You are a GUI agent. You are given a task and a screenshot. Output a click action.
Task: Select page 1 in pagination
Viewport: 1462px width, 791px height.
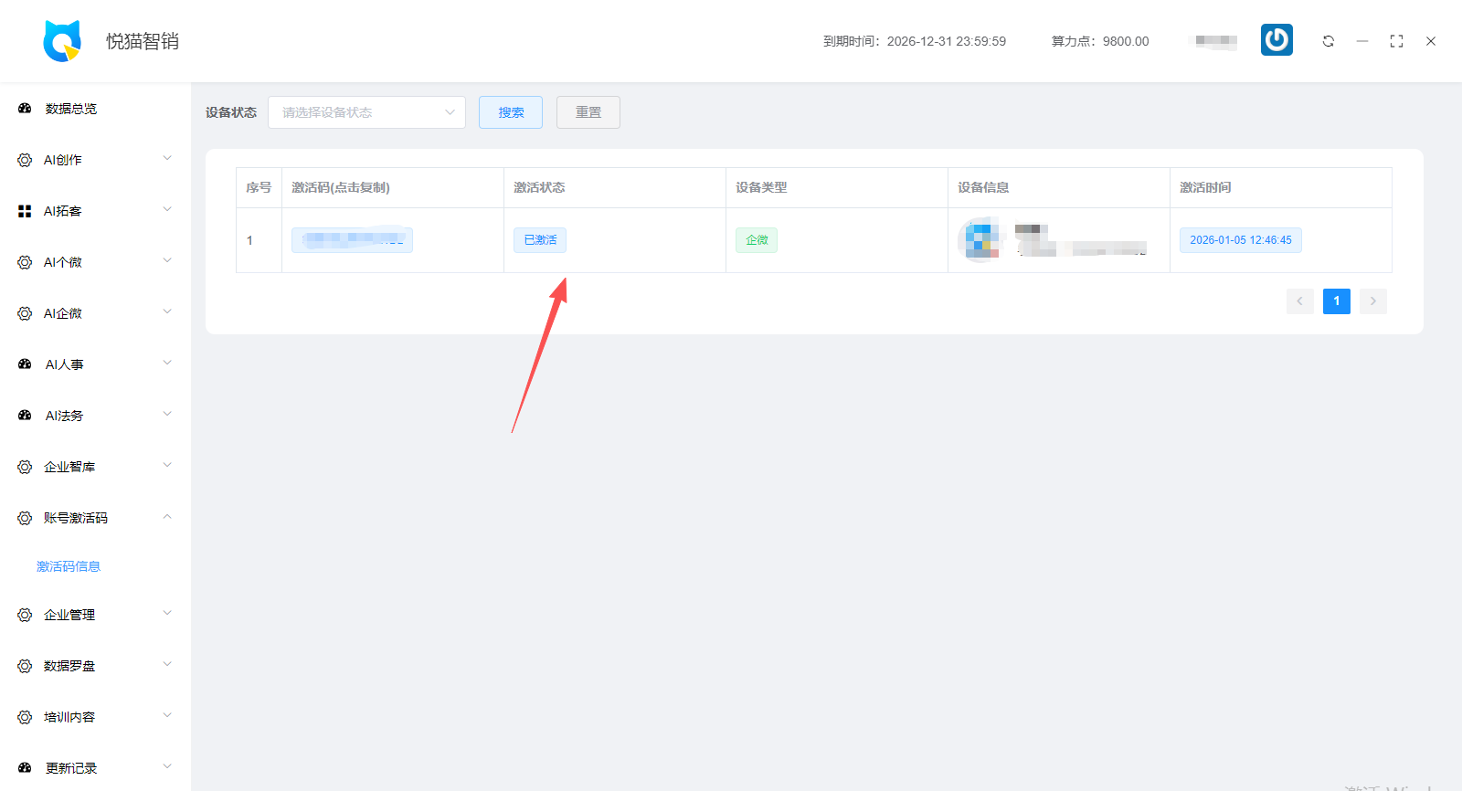1336,301
